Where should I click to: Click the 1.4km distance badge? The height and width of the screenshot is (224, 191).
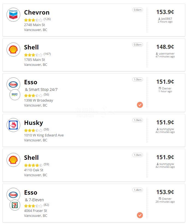click(138, 190)
